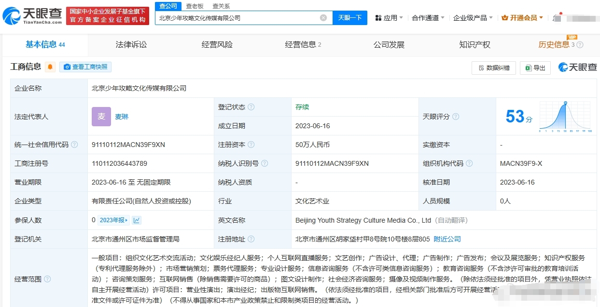Open the 附近公司 link
Viewport: 600px width, 307px height.
click(x=447, y=239)
